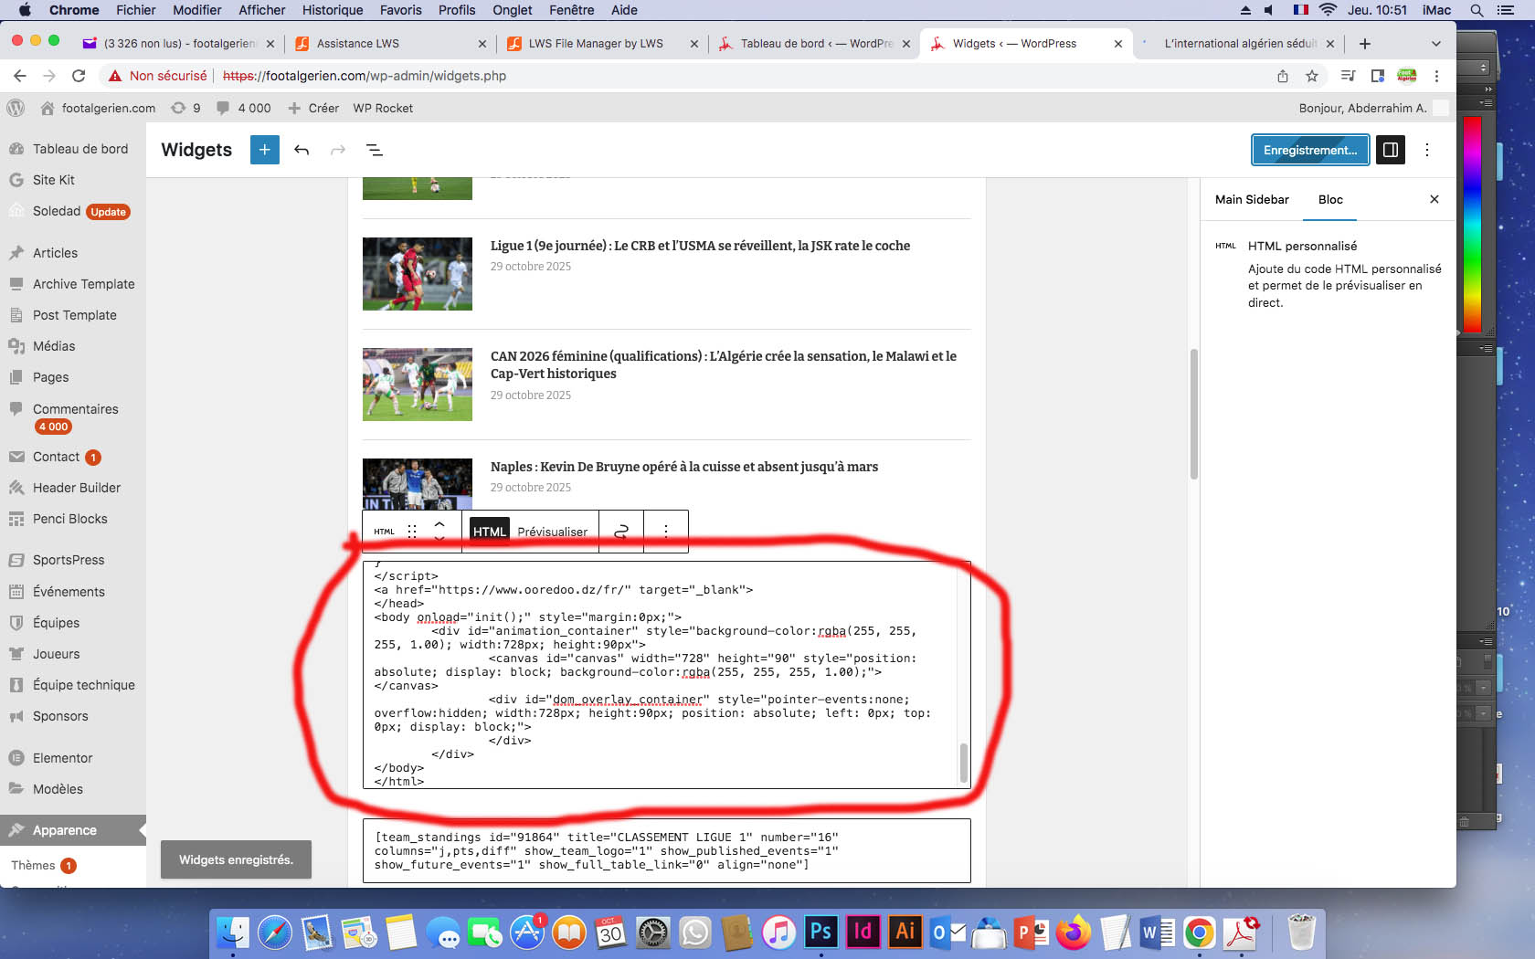Open WP Rocket admin bar menu
This screenshot has width=1535, height=959.
(x=383, y=108)
